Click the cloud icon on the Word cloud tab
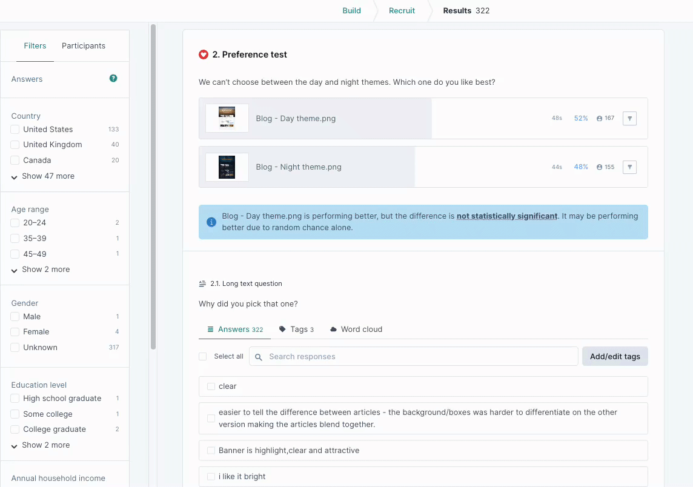The height and width of the screenshot is (487, 693). coord(333,329)
